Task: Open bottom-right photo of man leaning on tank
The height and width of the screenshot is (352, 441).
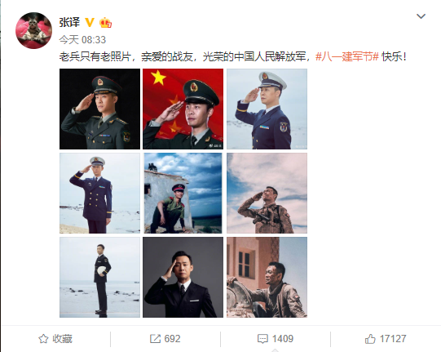Action: (x=267, y=278)
